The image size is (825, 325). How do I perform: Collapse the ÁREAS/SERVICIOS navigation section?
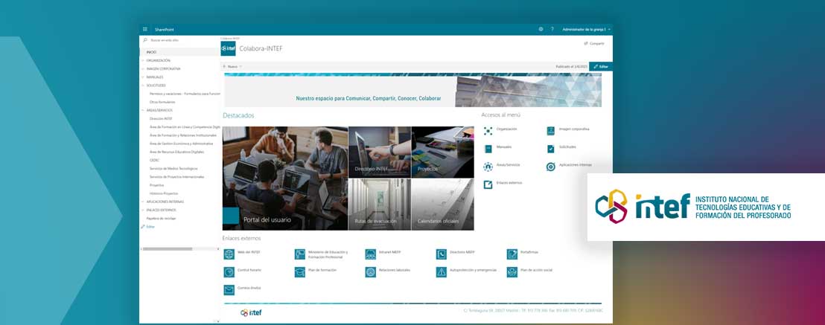pos(143,110)
